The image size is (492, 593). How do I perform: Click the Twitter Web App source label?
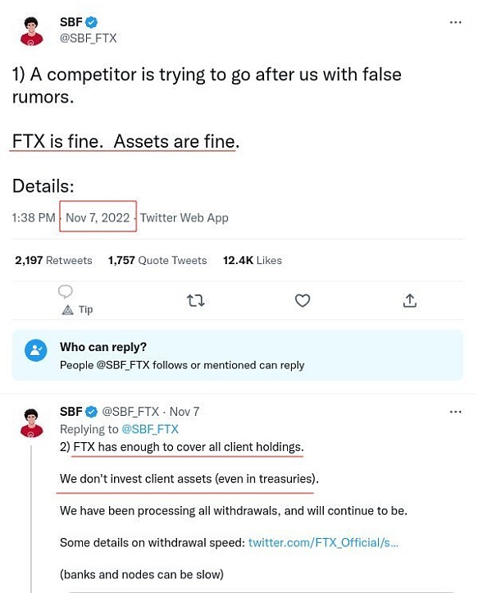pyautogui.click(x=184, y=217)
